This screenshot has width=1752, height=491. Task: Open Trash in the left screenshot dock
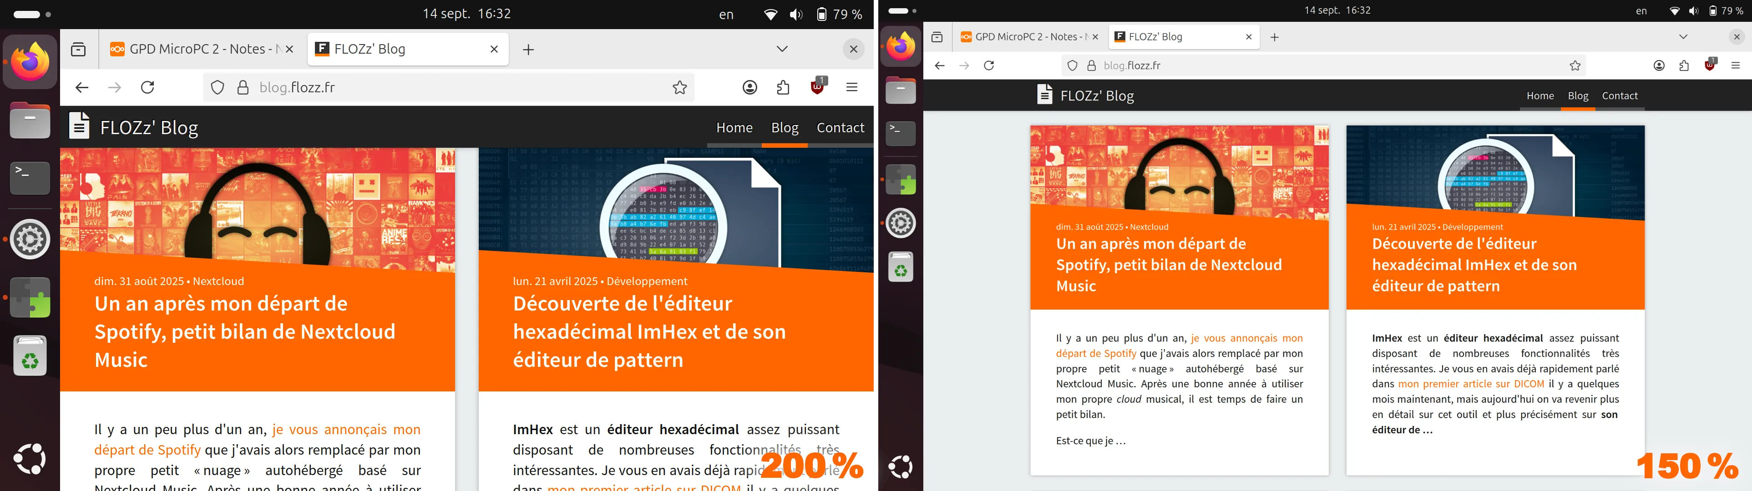coord(30,356)
